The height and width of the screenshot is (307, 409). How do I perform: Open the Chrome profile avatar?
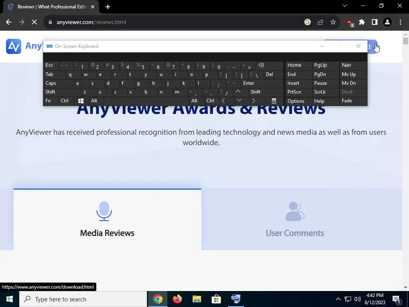(x=387, y=22)
